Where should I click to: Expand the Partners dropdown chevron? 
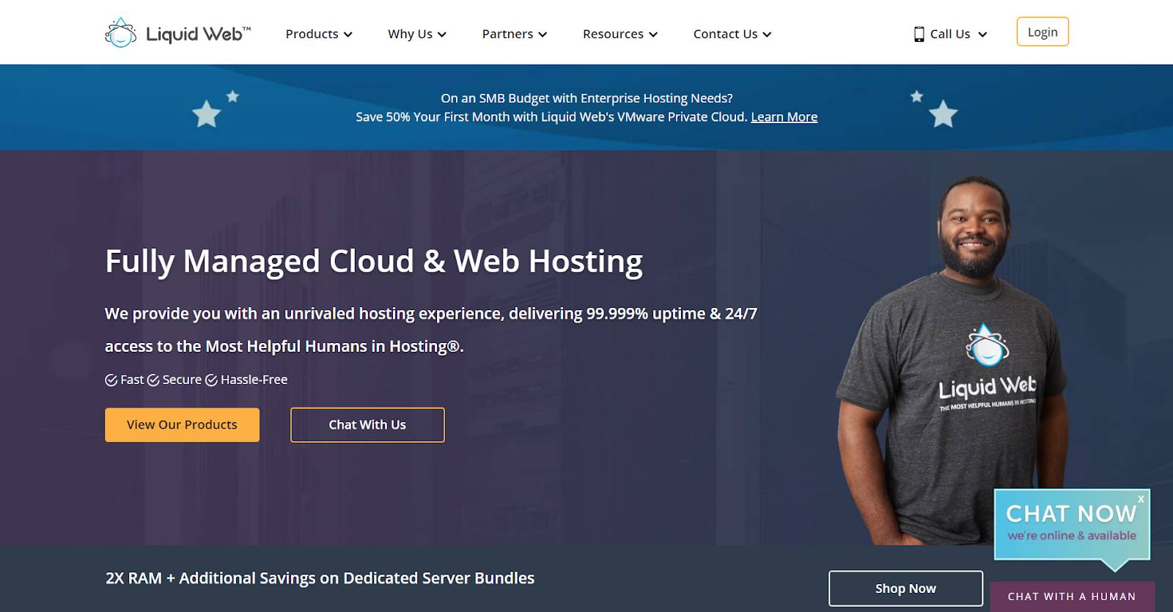point(543,34)
